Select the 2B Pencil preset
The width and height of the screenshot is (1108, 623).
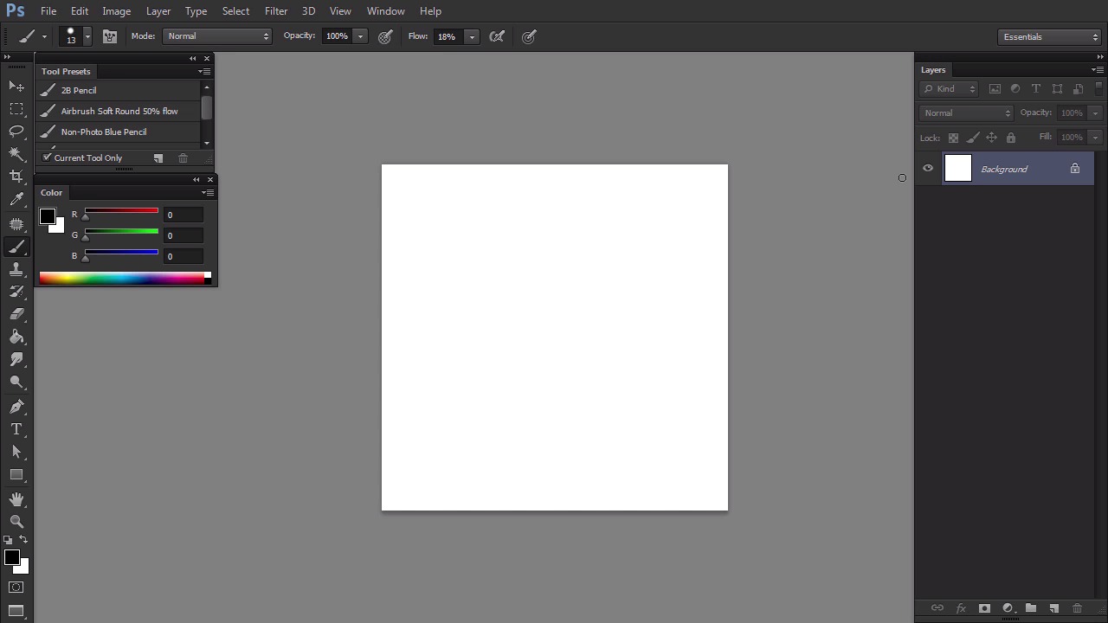pos(79,90)
